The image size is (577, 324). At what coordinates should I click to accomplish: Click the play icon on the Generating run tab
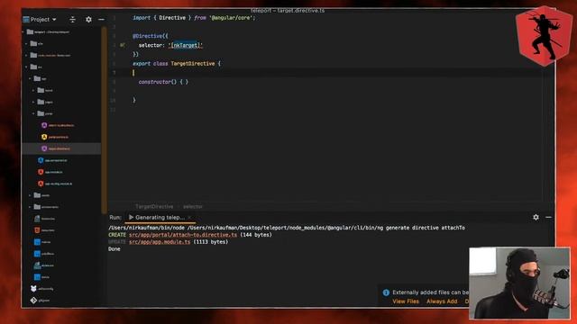pyautogui.click(x=131, y=218)
